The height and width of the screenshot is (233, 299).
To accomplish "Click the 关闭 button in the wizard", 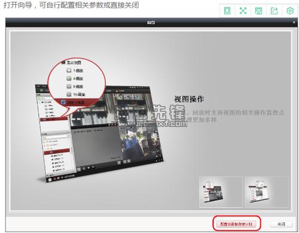I will (281, 224).
